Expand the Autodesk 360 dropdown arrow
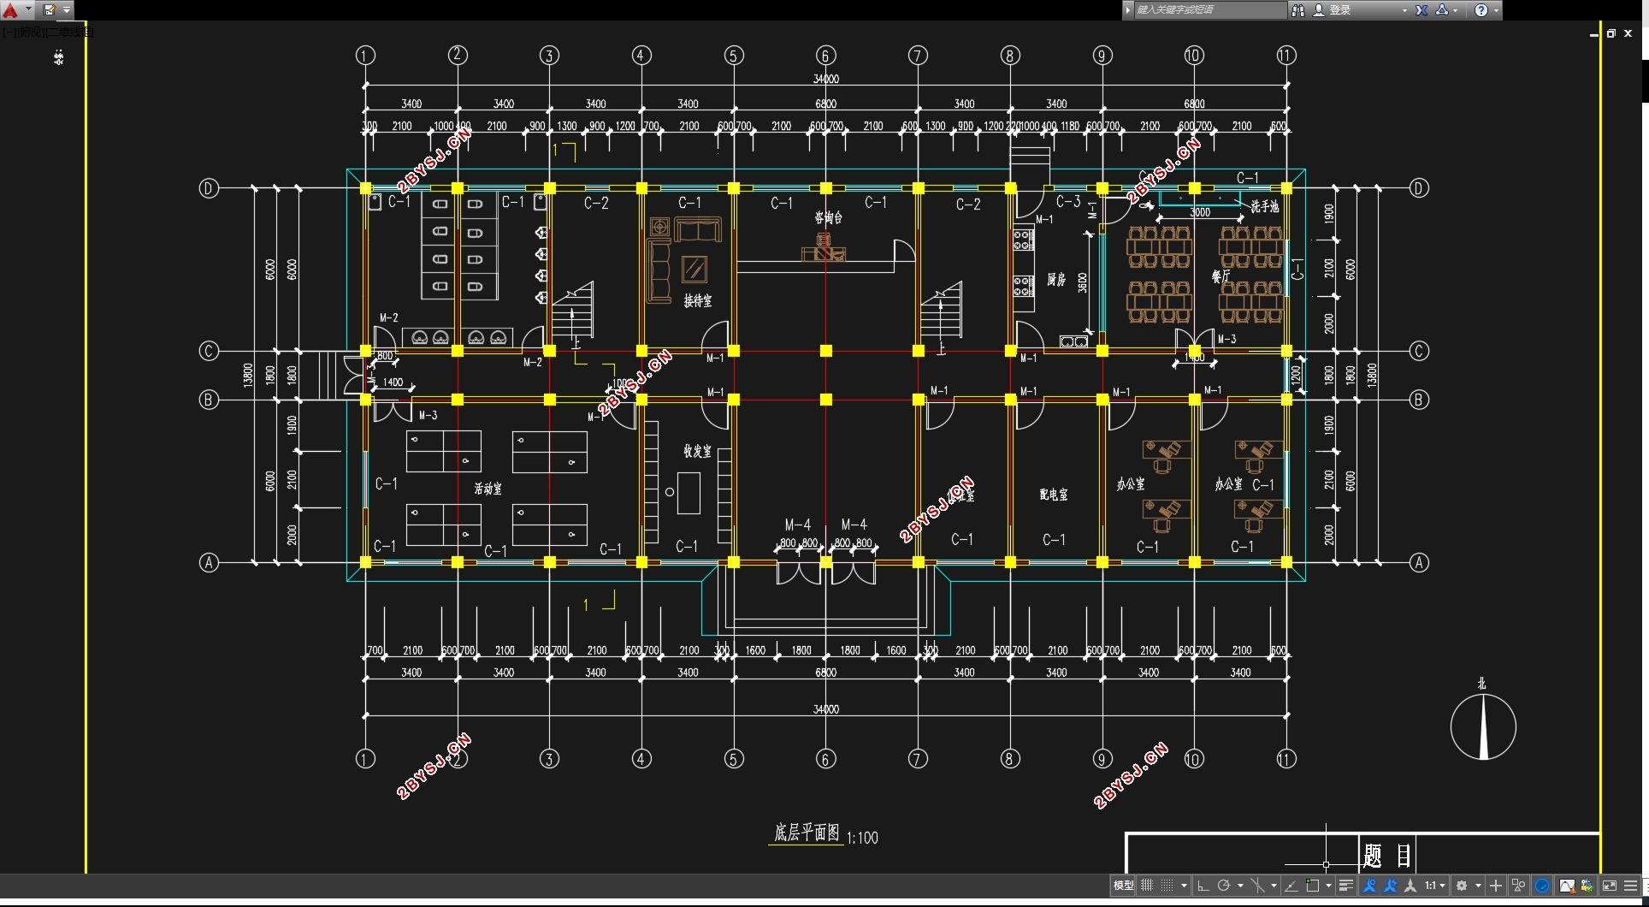Viewport: 1649px width, 907px height. 1455,10
